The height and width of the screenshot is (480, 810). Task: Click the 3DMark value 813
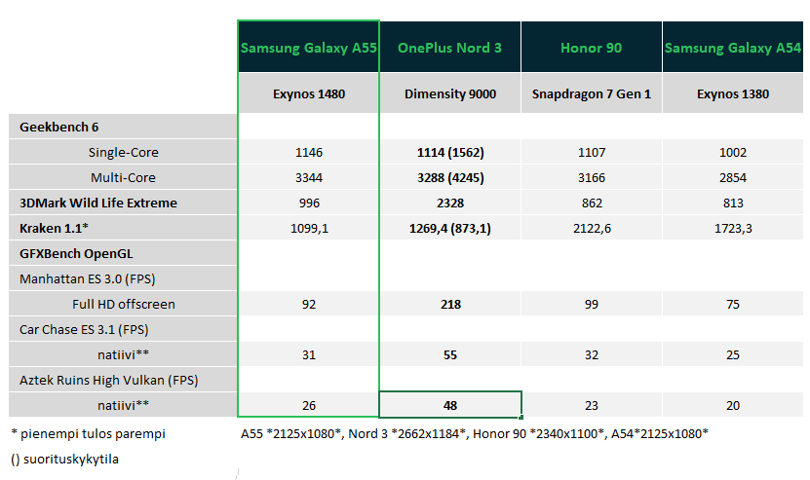pyautogui.click(x=733, y=203)
